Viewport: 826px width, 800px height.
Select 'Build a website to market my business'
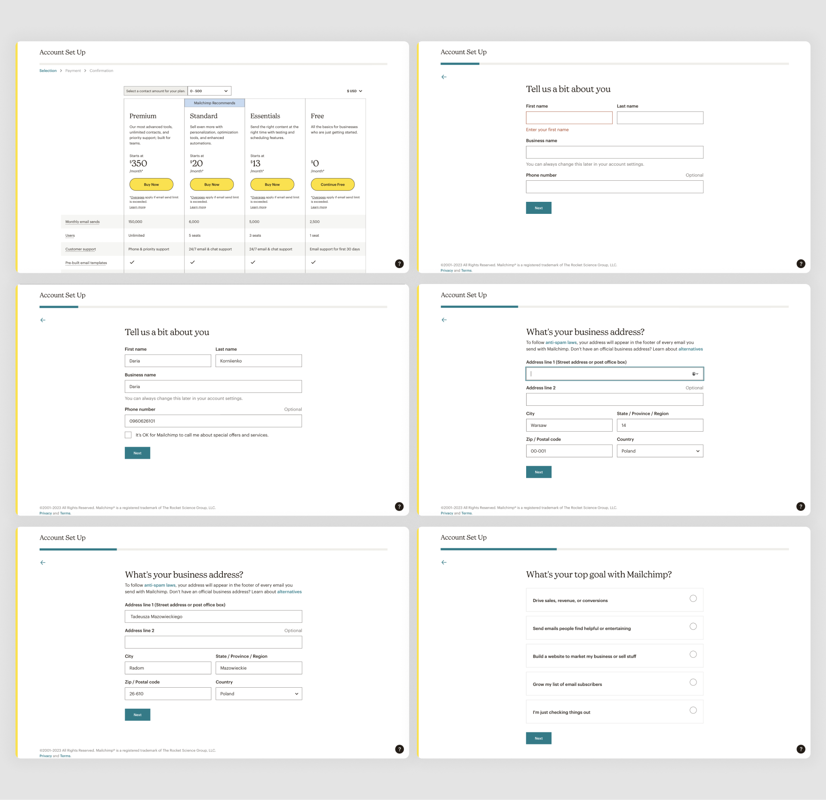click(693, 655)
